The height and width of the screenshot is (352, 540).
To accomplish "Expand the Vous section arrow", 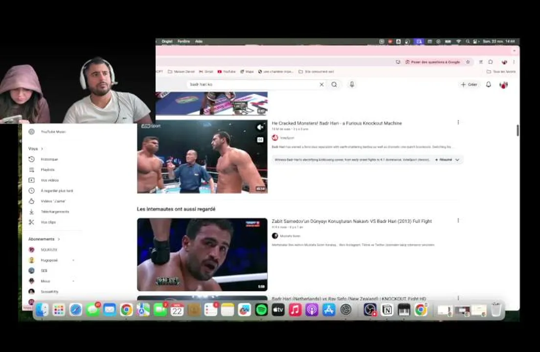I will (x=42, y=149).
